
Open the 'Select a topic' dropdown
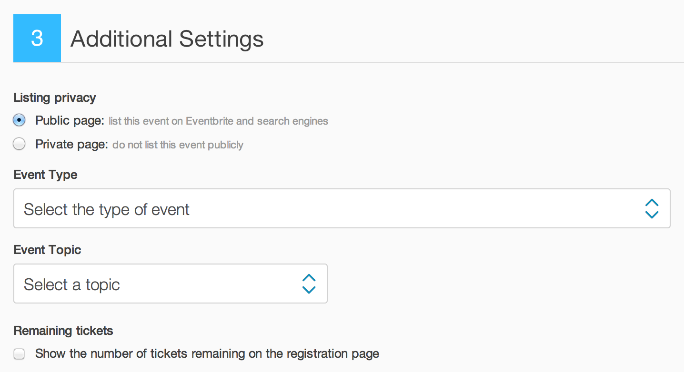click(171, 284)
